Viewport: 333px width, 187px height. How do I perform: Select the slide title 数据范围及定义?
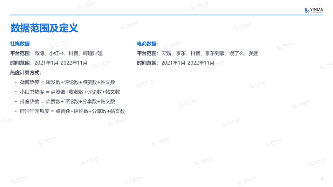coord(44,28)
